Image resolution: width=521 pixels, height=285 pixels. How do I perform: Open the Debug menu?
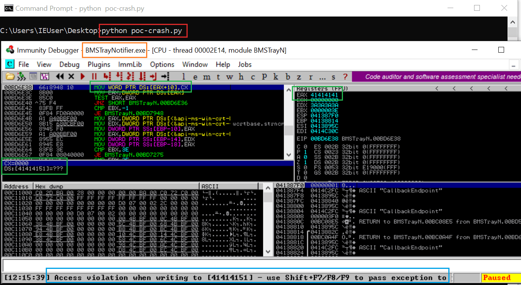coord(70,65)
